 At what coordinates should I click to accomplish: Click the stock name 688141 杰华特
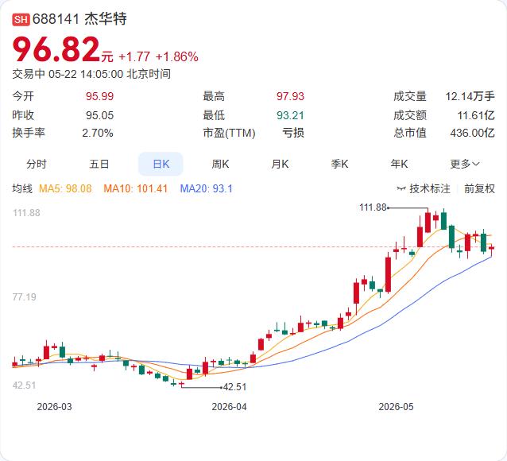(79, 19)
